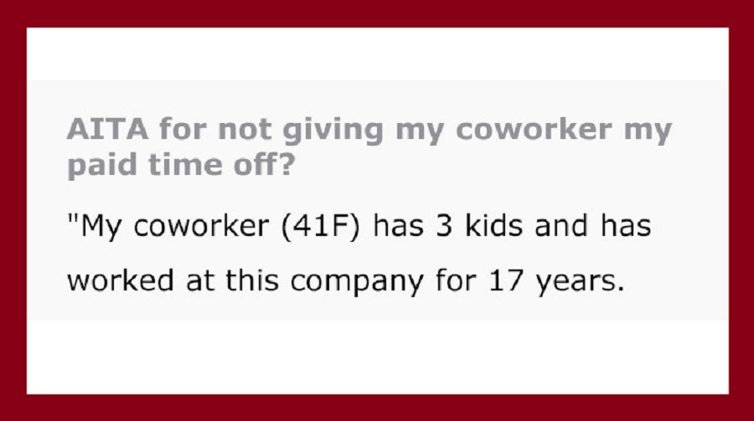Click the word "giving" in the heading
This screenshot has height=421, width=754.
pos(333,131)
